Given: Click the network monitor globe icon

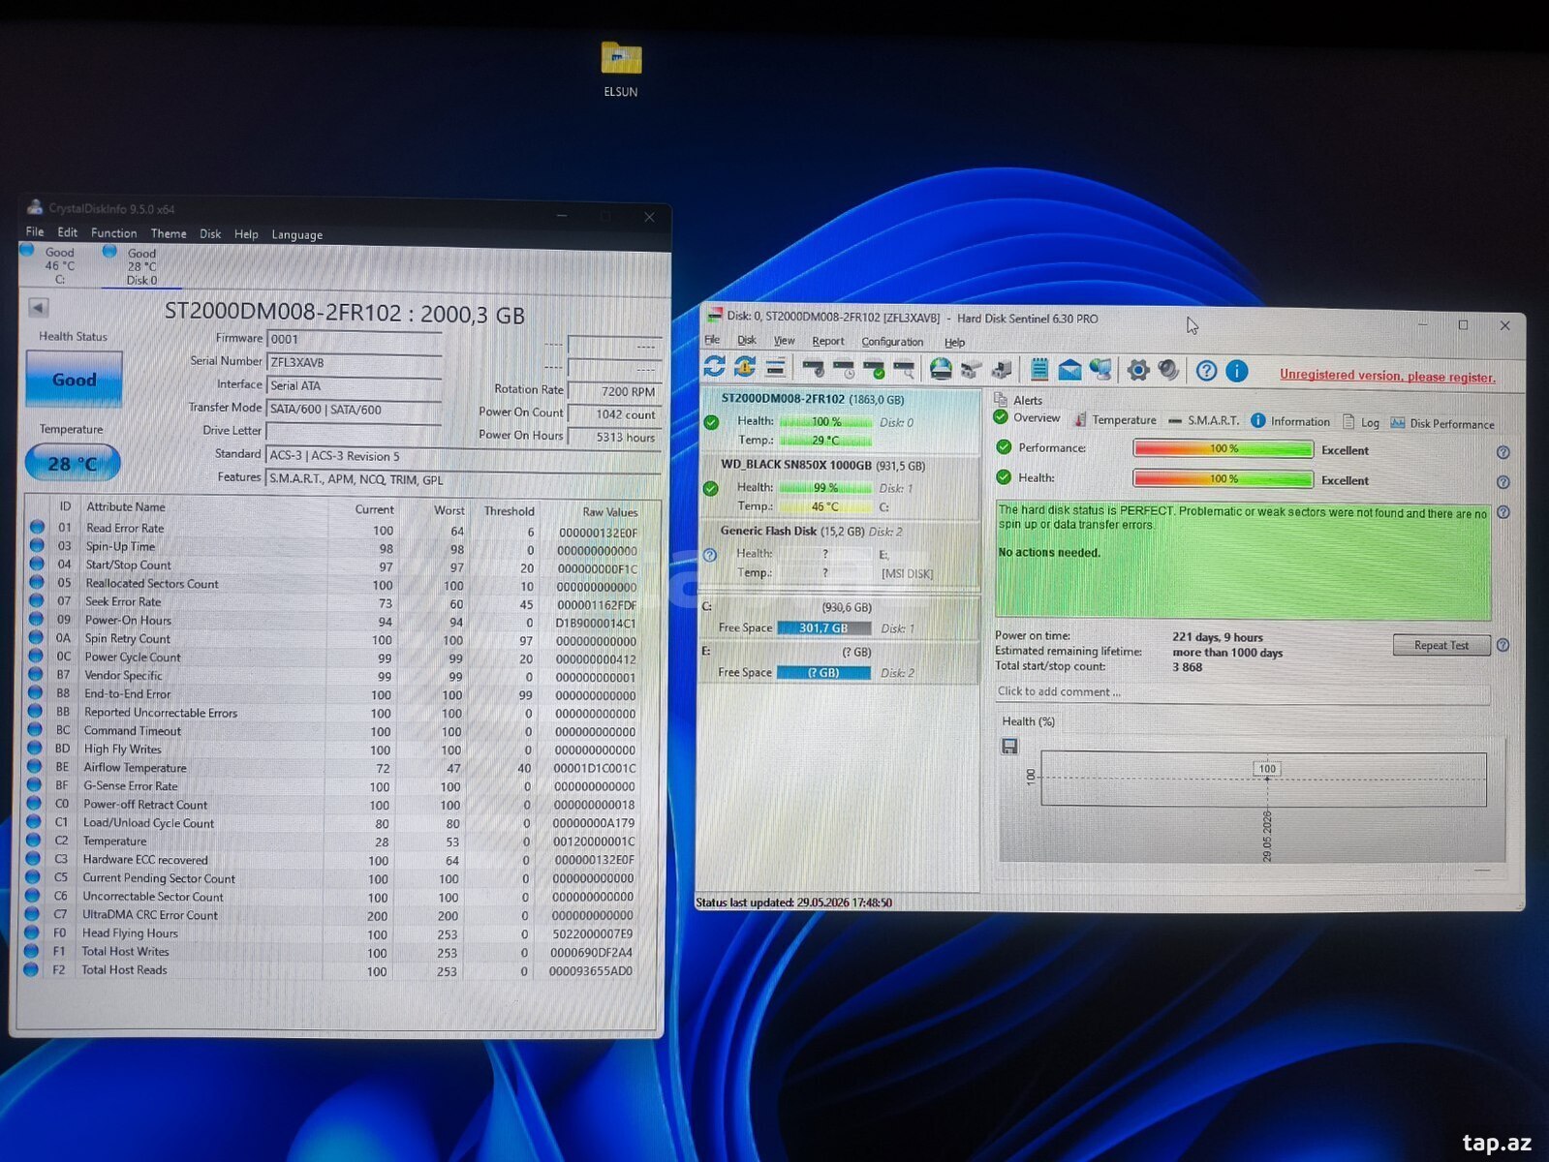Looking at the screenshot, I should coord(1100,369).
